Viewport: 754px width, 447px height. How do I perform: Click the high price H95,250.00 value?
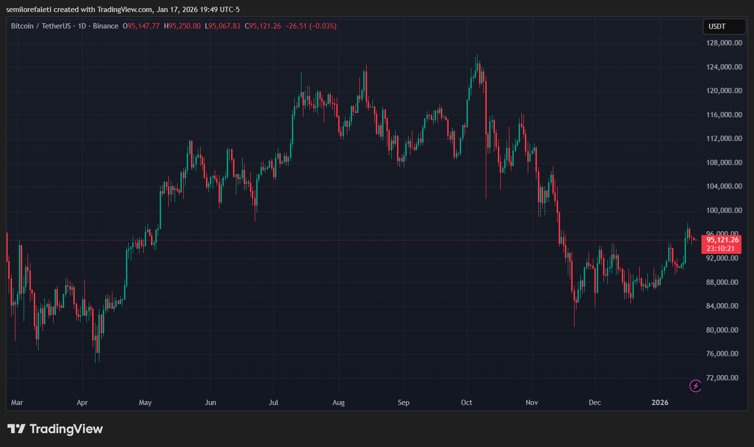click(x=182, y=26)
